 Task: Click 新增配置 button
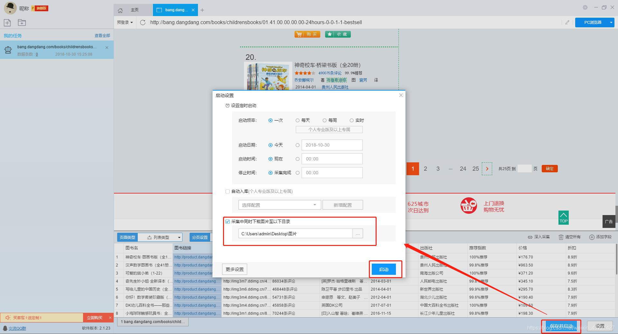click(x=343, y=205)
